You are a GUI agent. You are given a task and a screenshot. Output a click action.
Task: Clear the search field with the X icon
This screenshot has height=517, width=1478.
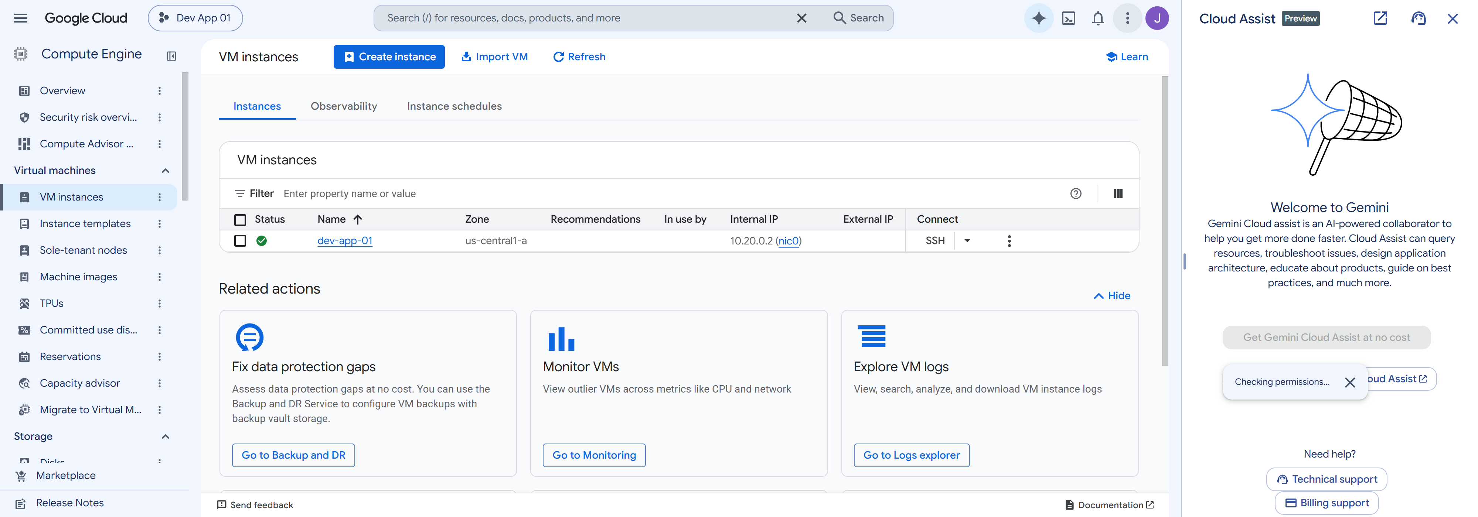tap(801, 18)
